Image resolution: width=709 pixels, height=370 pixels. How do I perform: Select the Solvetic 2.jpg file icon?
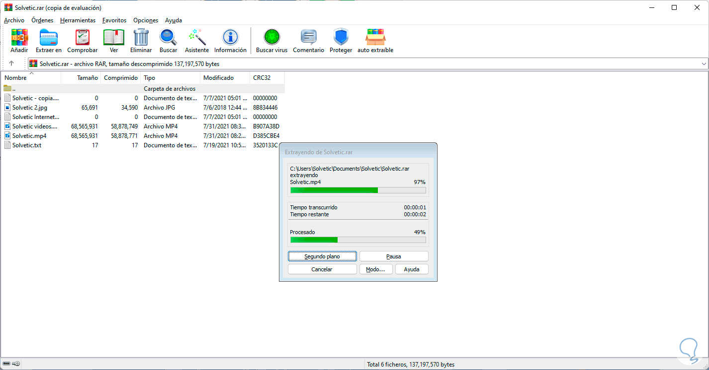pos(7,107)
